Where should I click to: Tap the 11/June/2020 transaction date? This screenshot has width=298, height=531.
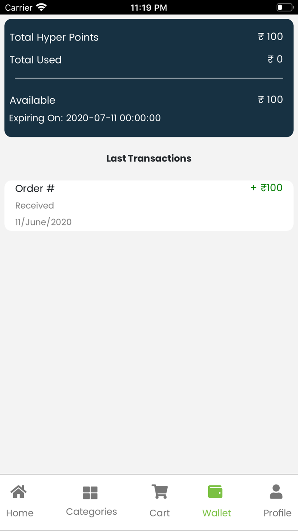tap(43, 222)
